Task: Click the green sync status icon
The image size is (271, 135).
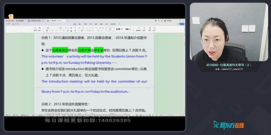Action: (x=156, y=21)
